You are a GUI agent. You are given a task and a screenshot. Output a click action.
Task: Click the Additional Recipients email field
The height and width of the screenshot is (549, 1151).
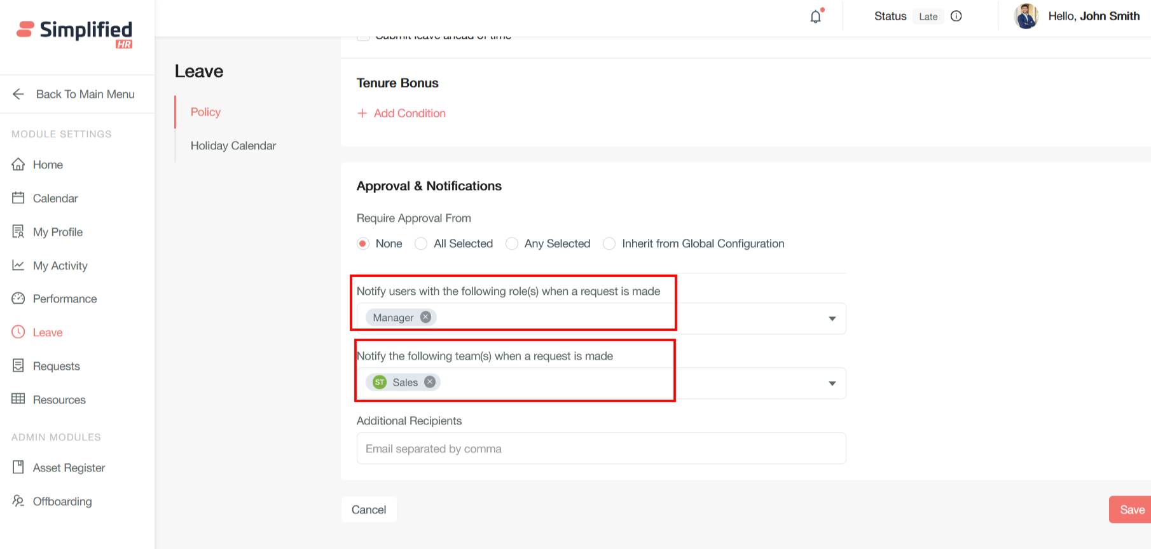(600, 449)
